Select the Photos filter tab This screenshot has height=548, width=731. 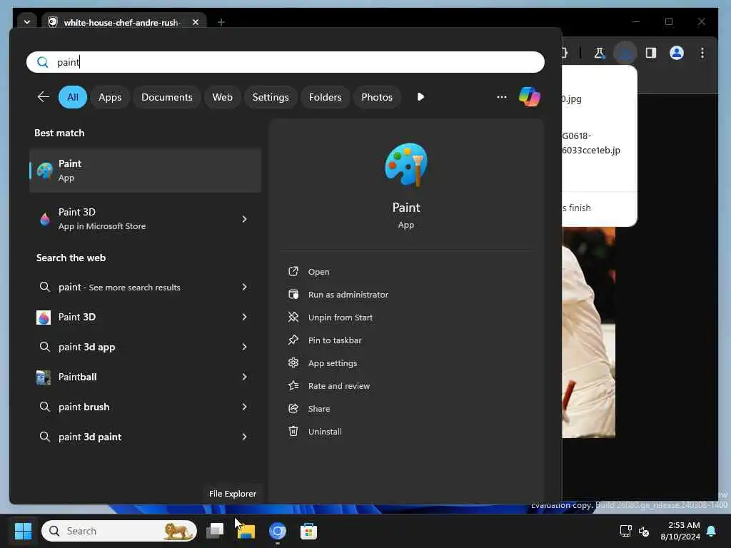(377, 97)
